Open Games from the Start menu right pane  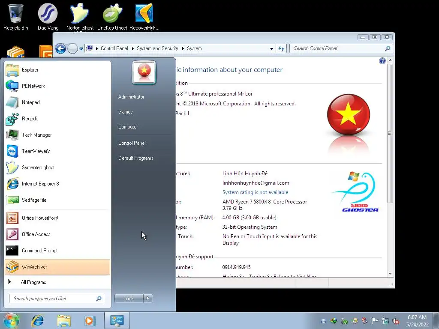pyautogui.click(x=126, y=112)
